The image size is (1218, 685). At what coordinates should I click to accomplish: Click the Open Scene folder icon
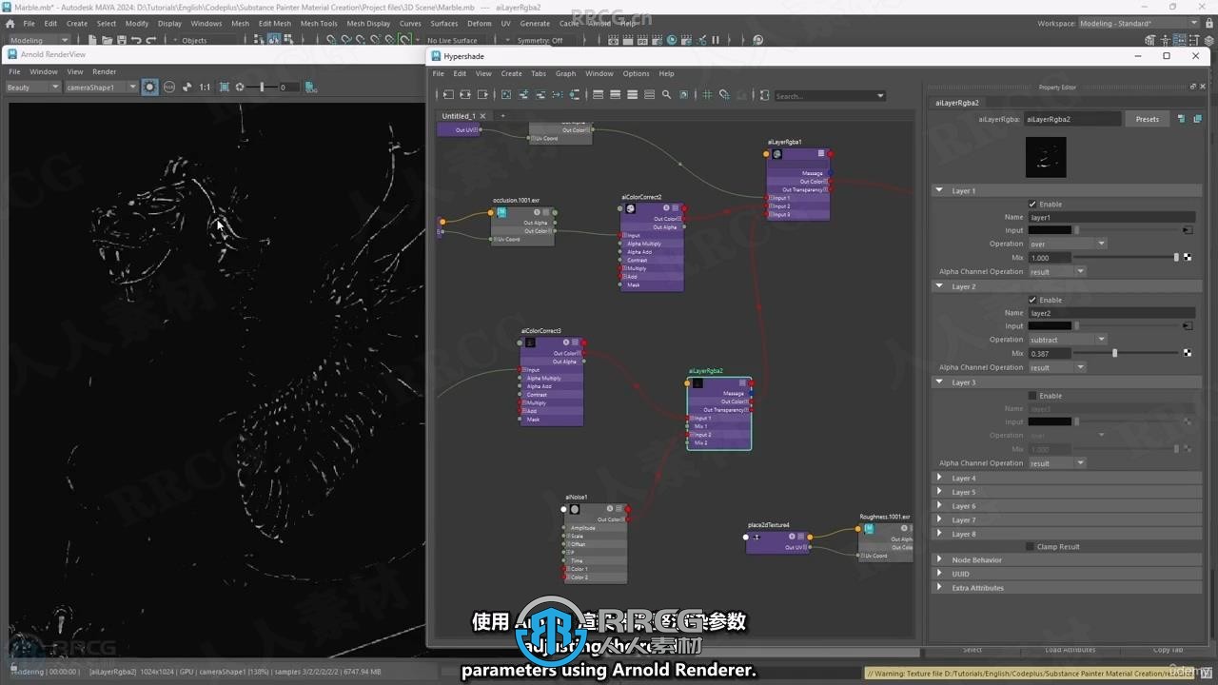(108, 40)
